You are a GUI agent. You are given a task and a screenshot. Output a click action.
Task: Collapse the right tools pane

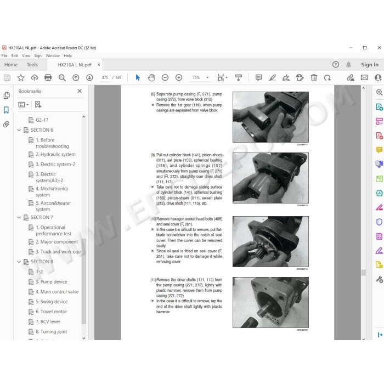[x=380, y=335]
